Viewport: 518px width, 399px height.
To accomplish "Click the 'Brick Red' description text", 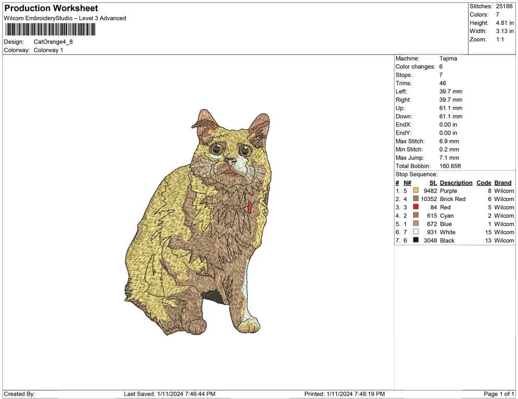I will click(453, 199).
